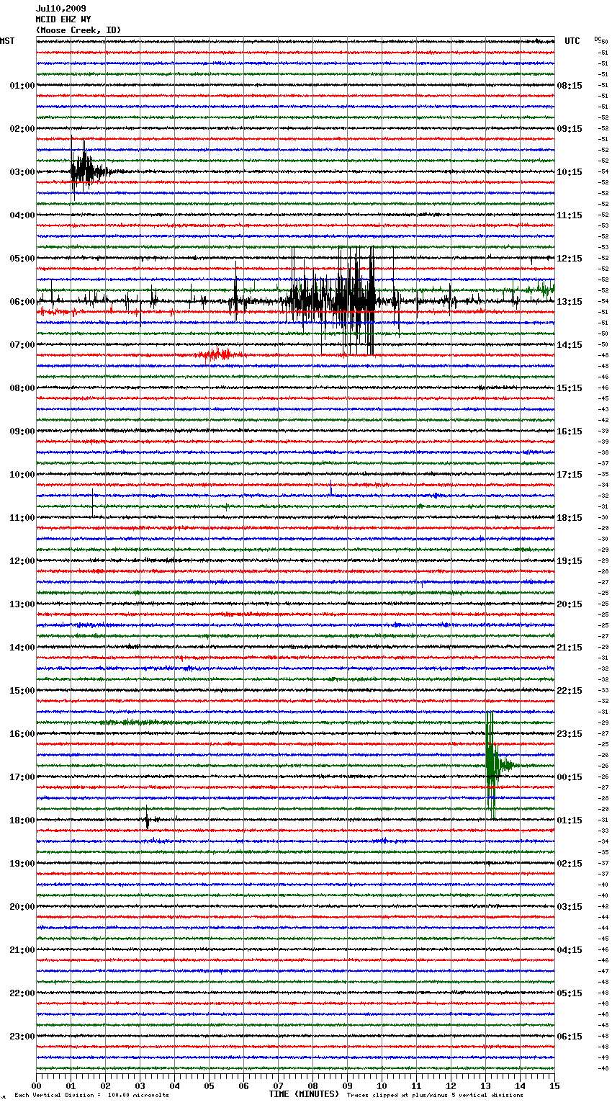Click the '17:15' UTC time label
The width and height of the screenshot is (612, 1105).
(x=570, y=475)
